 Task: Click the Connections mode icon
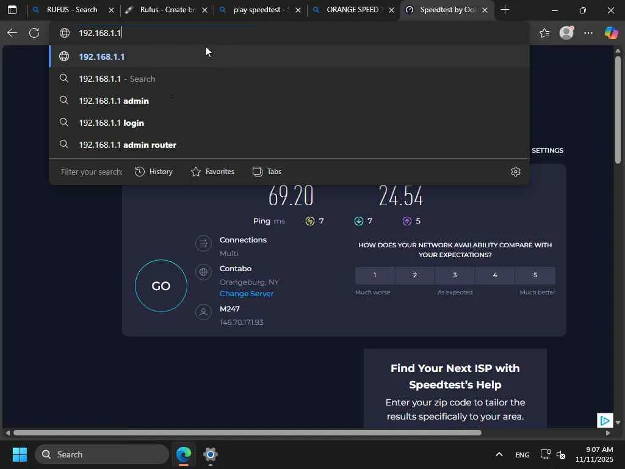point(203,243)
